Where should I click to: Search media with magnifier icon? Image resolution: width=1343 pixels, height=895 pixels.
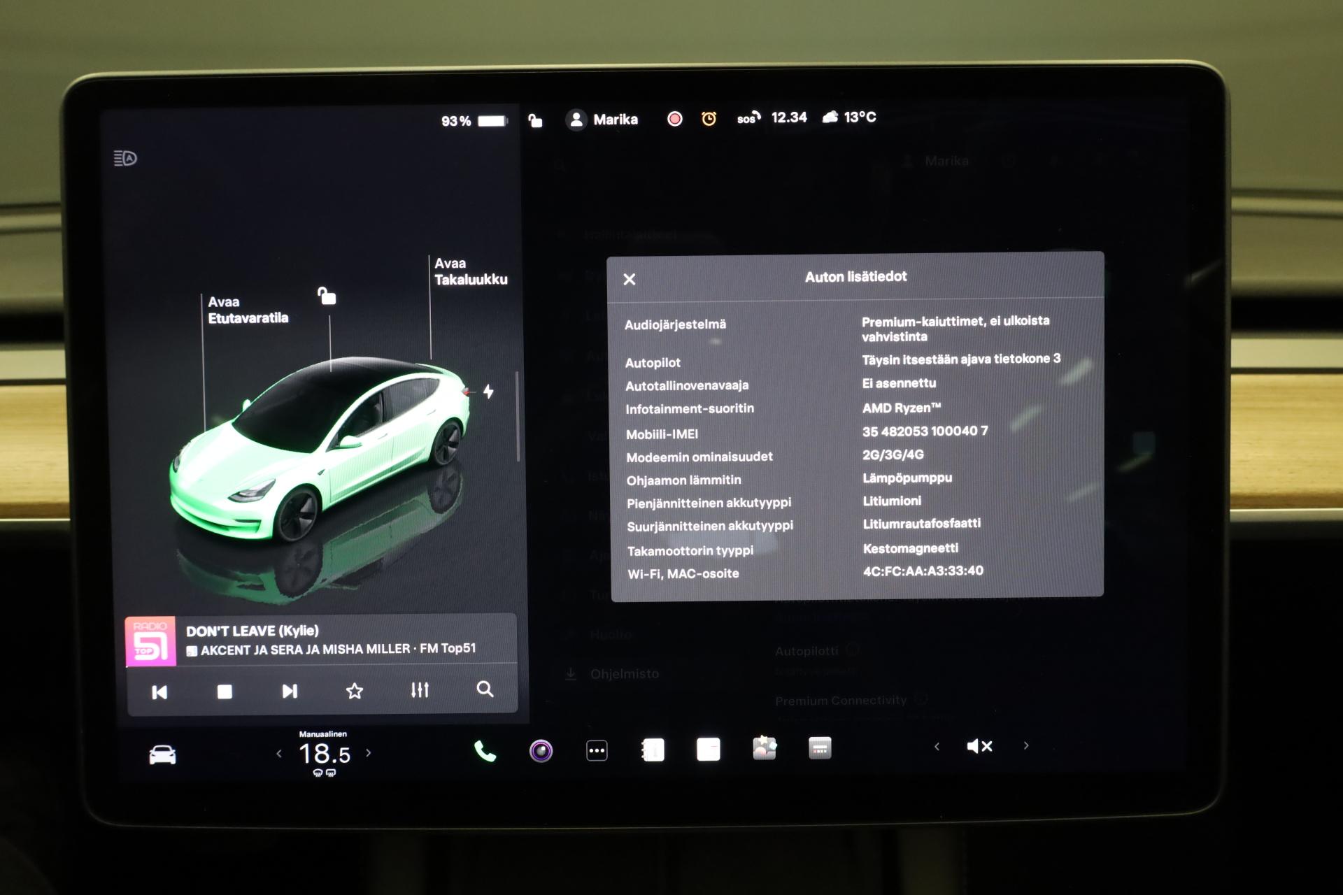click(x=485, y=689)
